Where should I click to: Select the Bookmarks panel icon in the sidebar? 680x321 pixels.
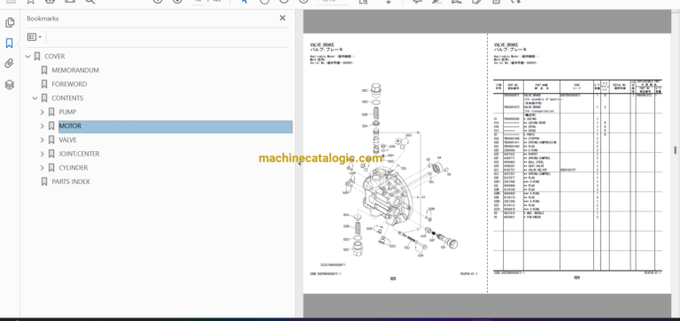coord(10,42)
